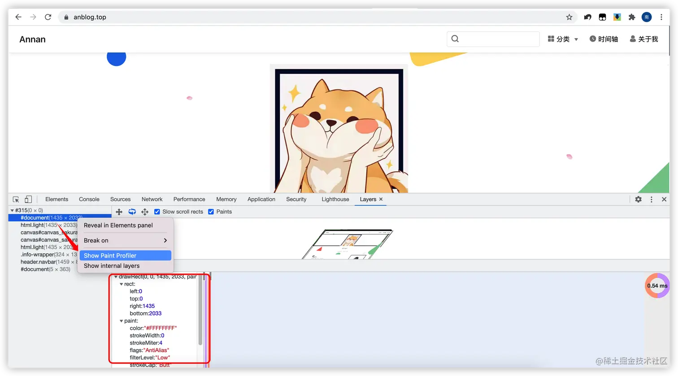Close the Layers tab with its x
Viewport: 678px width, 376px height.
tap(381, 199)
